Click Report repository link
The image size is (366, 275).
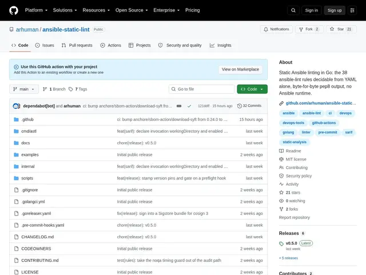pos(294,218)
